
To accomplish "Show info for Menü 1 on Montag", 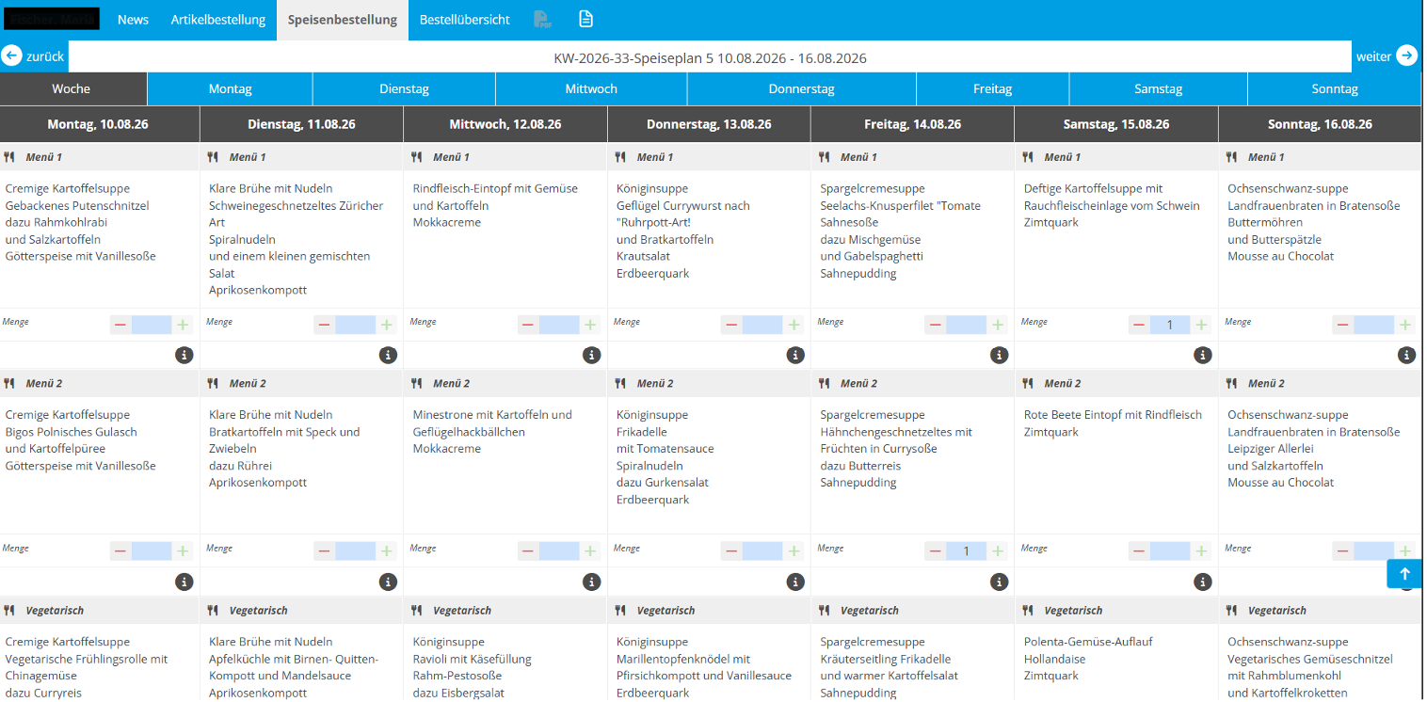I will click(184, 355).
